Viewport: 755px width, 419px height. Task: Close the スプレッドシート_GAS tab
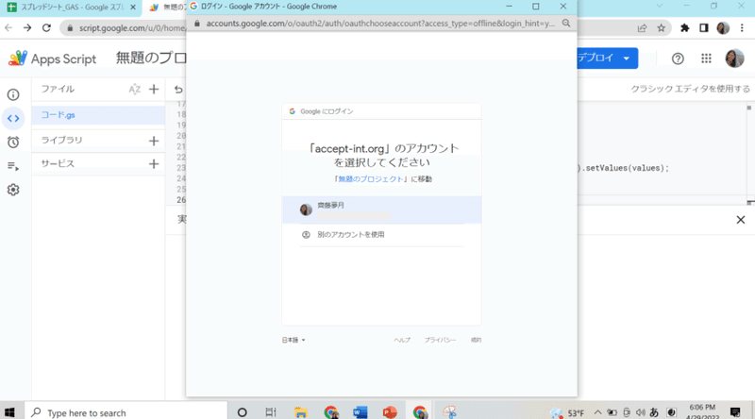[x=133, y=8]
